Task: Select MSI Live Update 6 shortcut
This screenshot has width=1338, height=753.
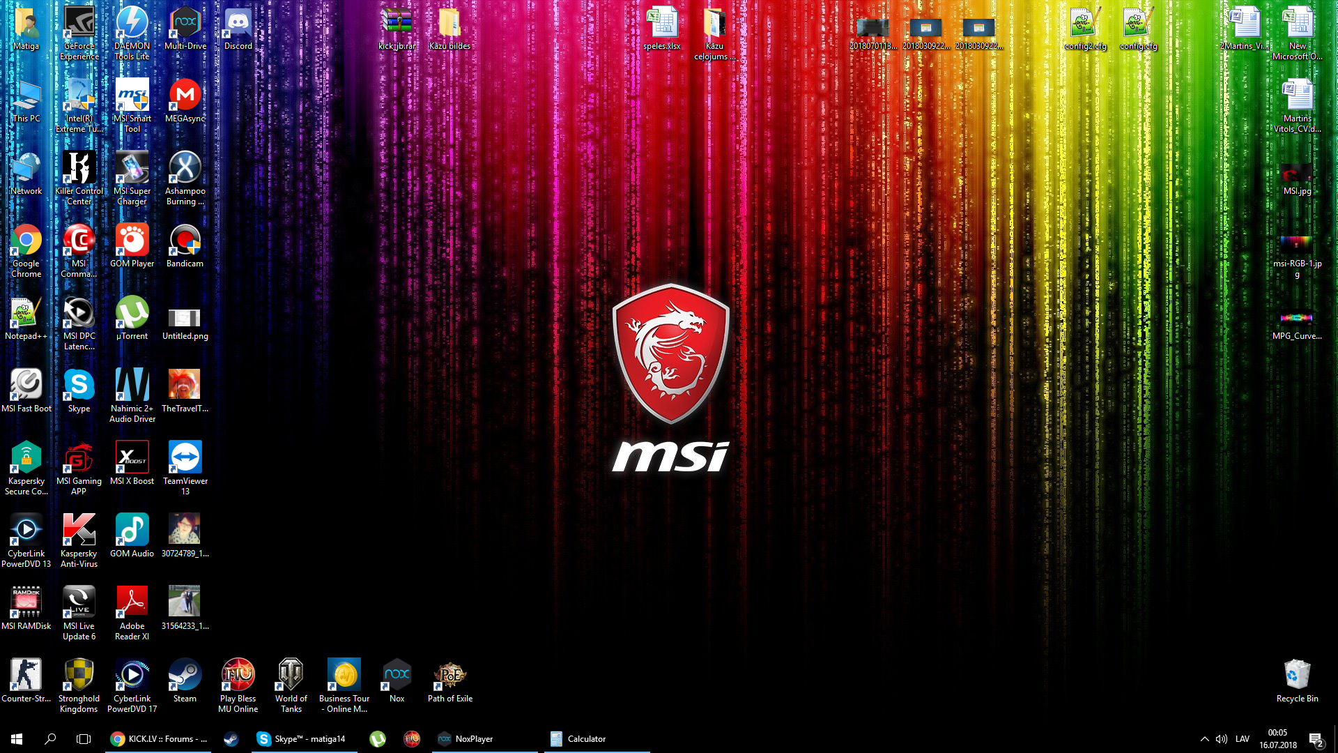Action: (79, 613)
